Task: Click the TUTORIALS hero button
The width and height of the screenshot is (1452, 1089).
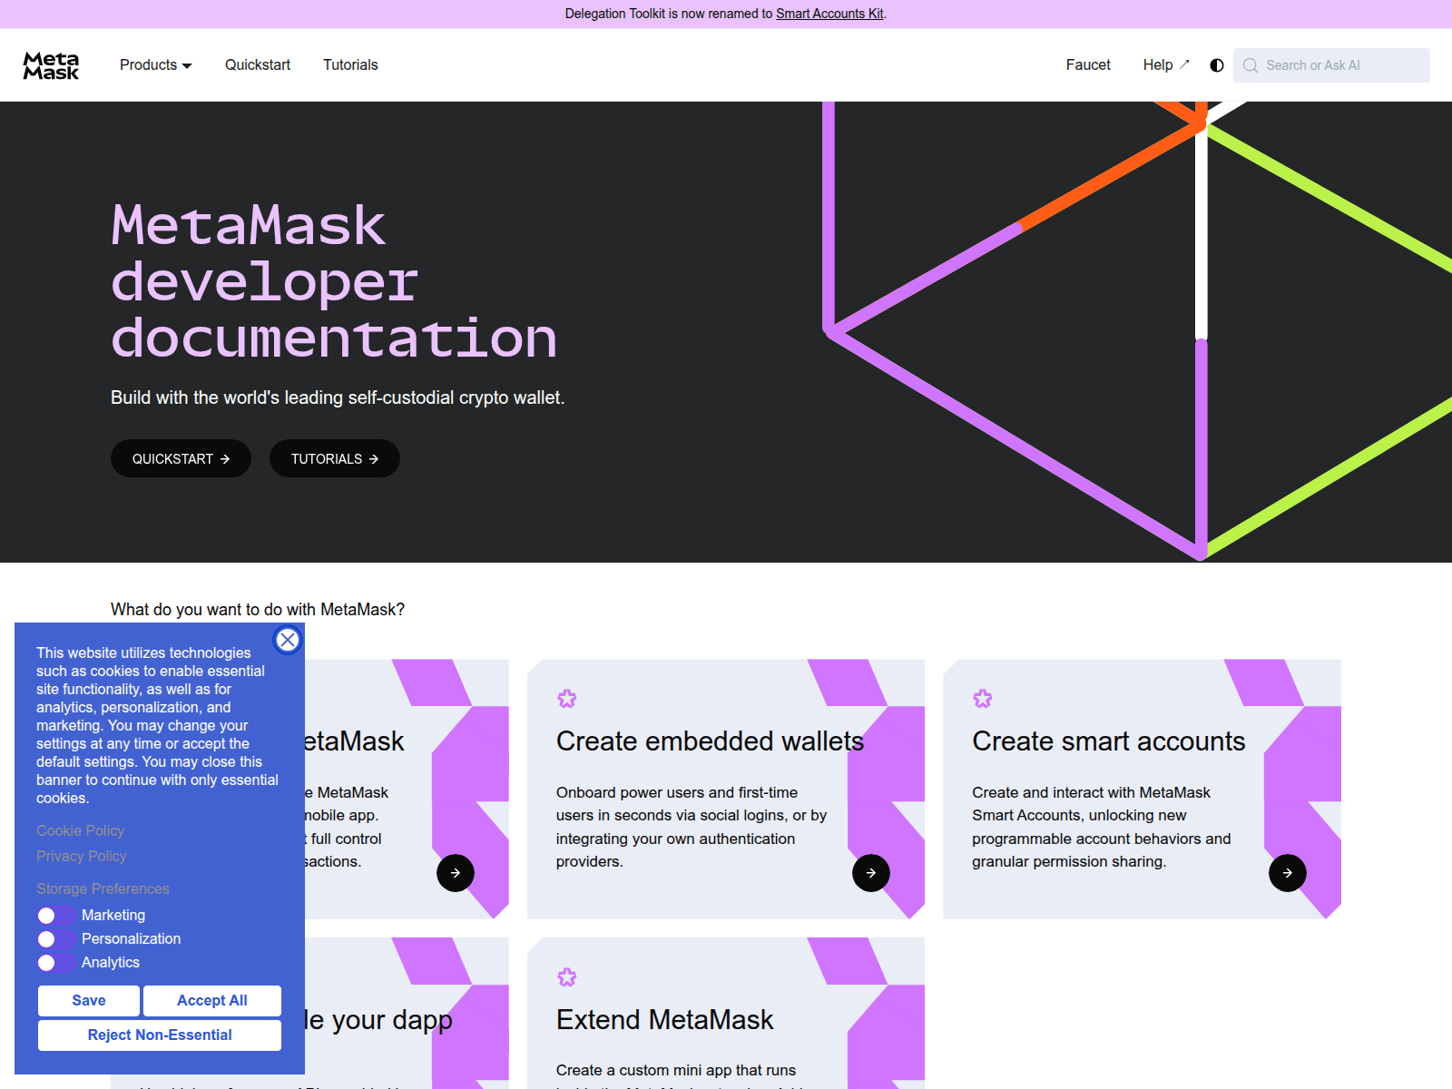Action: (x=335, y=459)
